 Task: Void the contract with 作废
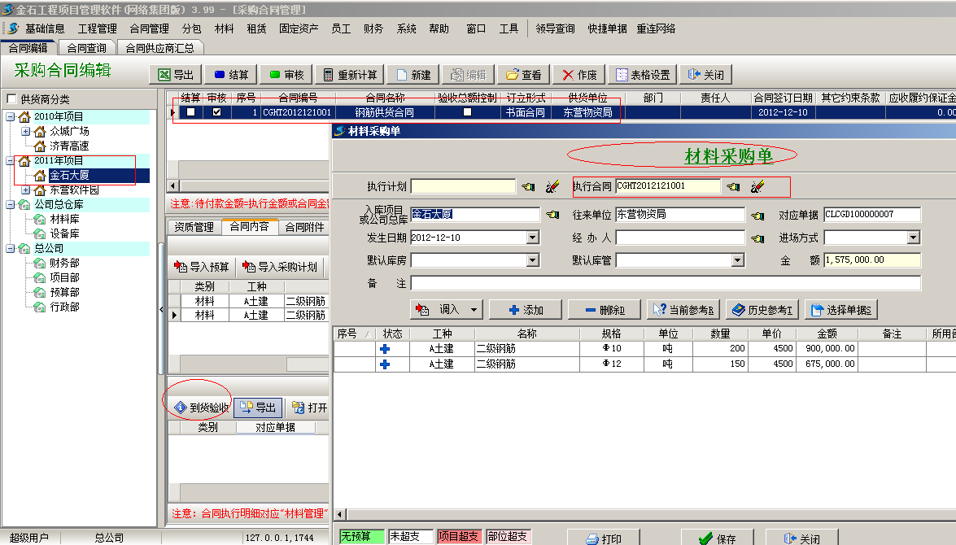[x=579, y=75]
